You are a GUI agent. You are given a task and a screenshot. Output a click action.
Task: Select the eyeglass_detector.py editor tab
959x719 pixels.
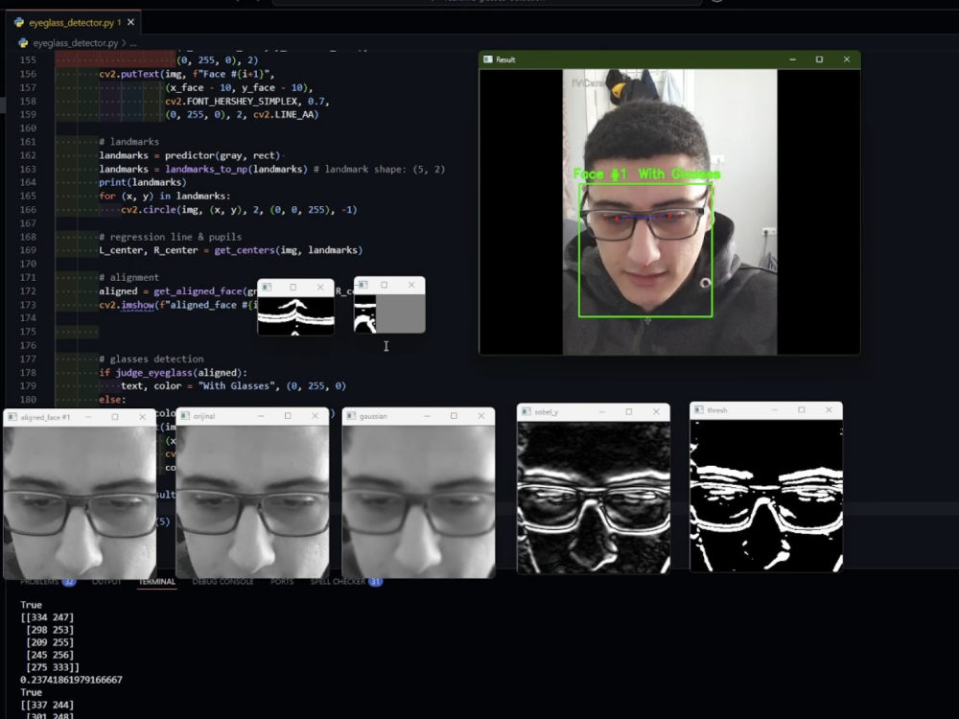tap(74, 23)
